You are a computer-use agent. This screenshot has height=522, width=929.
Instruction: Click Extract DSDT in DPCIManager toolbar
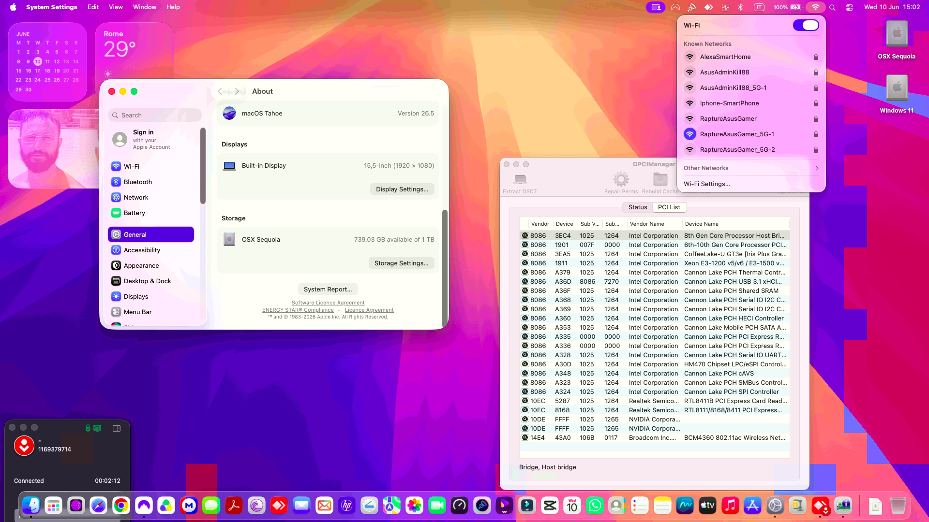coord(520,184)
